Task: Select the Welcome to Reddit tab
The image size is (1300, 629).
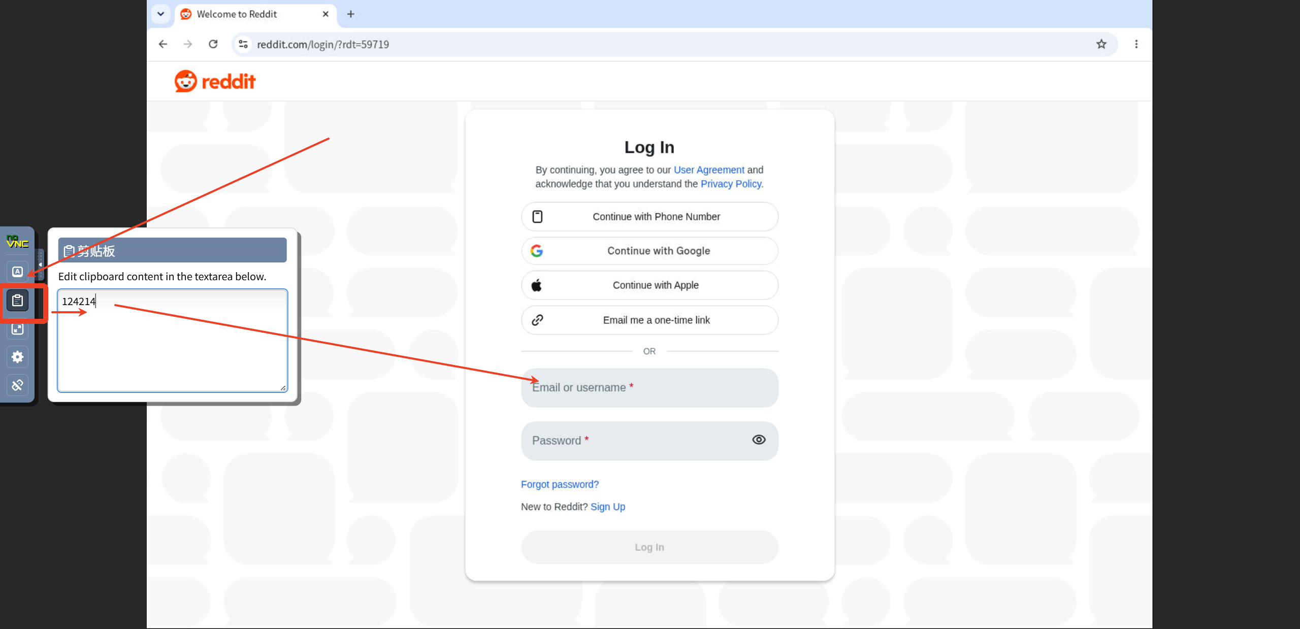Action: pyautogui.click(x=255, y=14)
